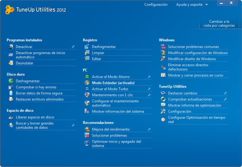The width and height of the screenshot is (242, 167).
Task: Open wrench settings beside Mejora del rendimiento
Action: click(149, 129)
